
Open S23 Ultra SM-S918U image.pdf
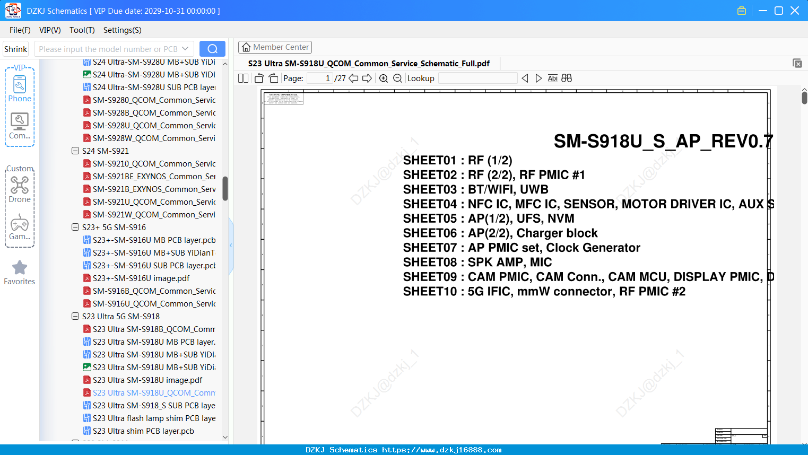(143, 380)
